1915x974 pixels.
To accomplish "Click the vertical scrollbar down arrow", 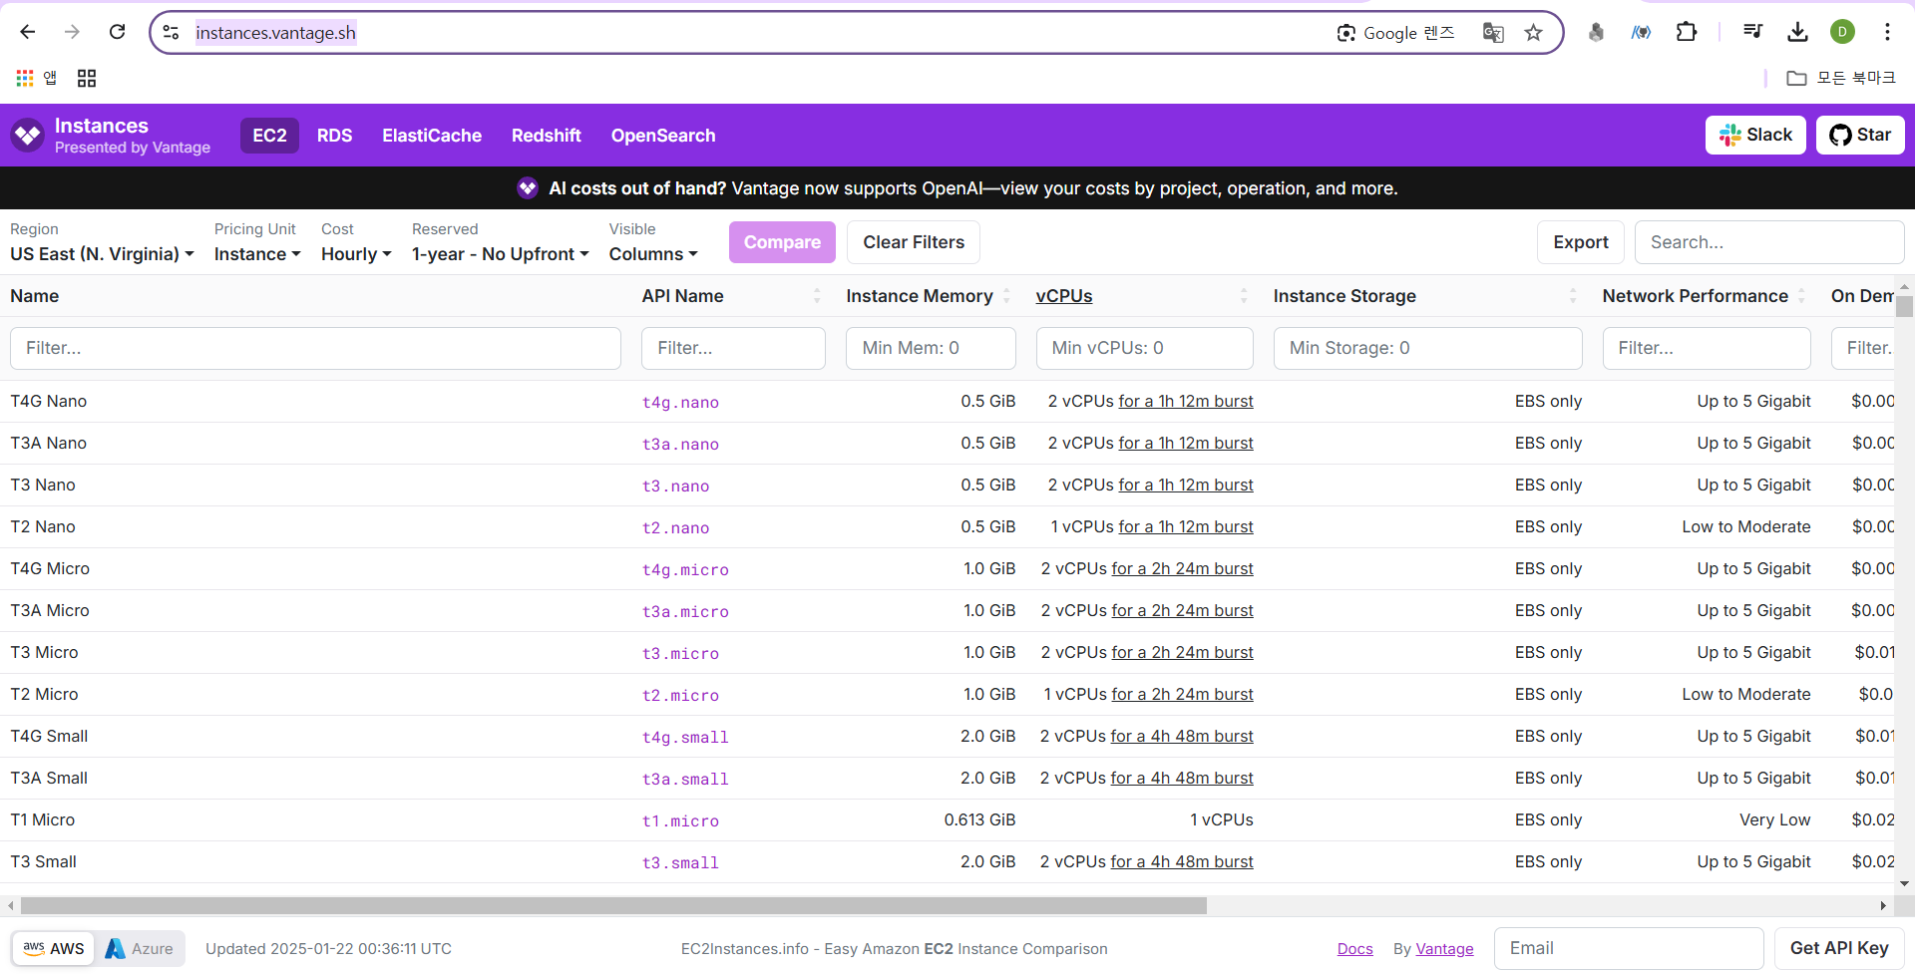I will pos(1904,883).
